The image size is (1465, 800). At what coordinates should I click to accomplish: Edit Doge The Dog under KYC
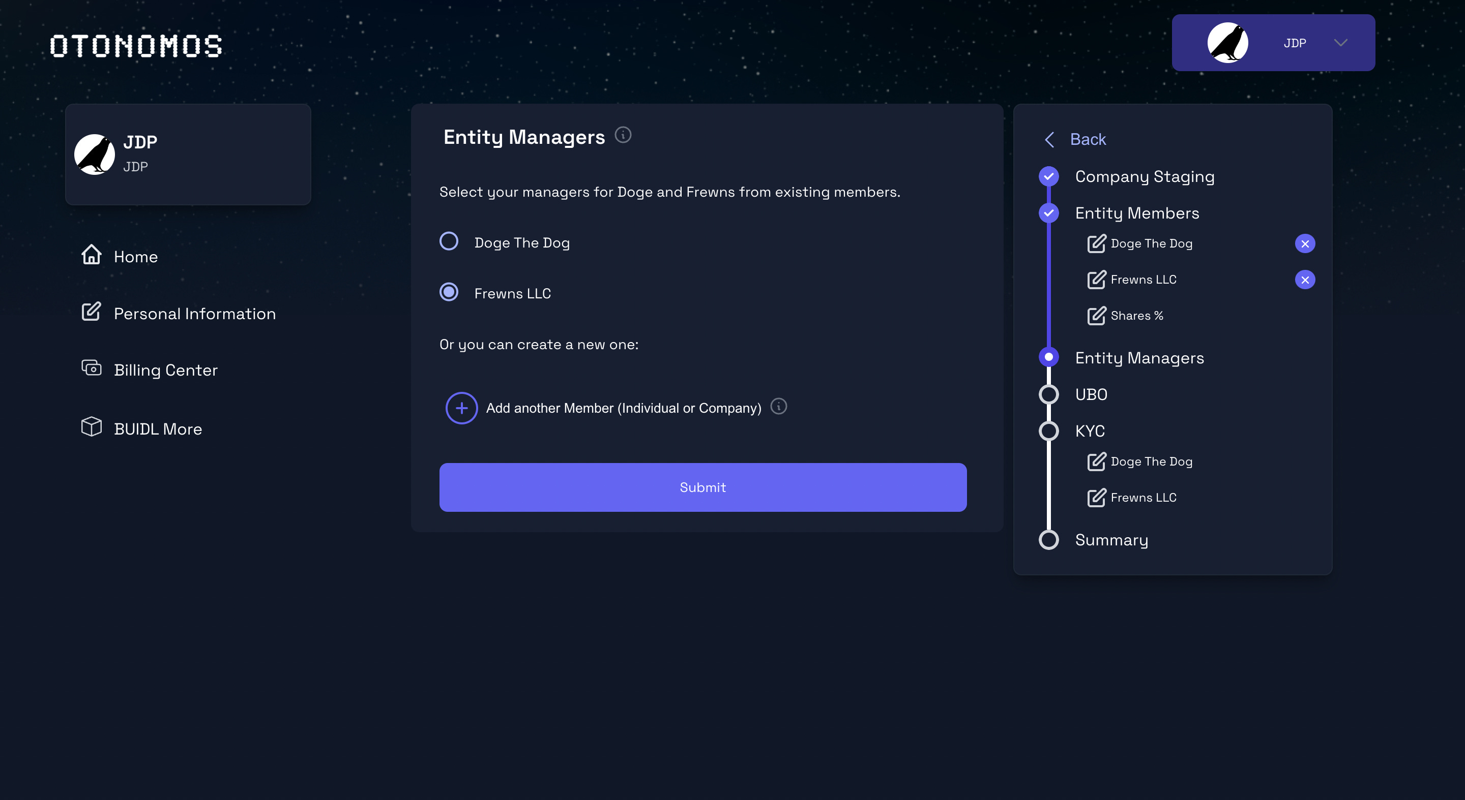1096,461
